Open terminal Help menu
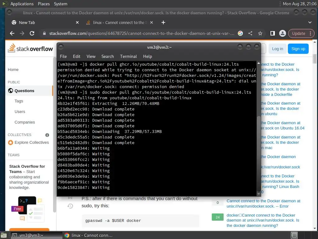 click(x=148, y=56)
